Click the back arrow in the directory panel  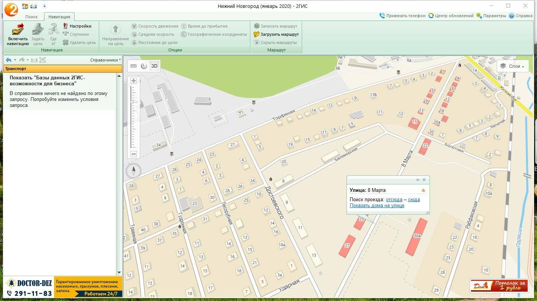(x=9, y=60)
